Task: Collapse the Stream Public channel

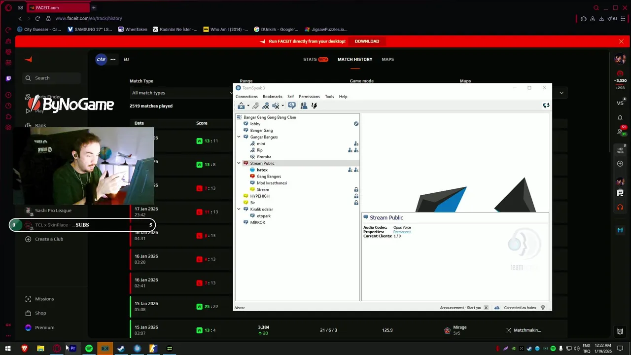Action: 239,163
